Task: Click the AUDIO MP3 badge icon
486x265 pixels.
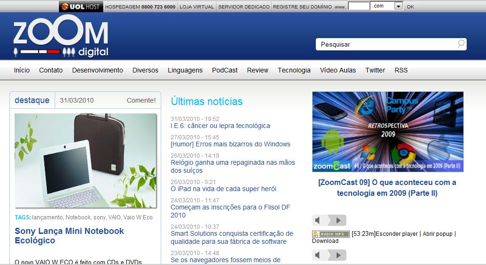Action: pyautogui.click(x=331, y=234)
